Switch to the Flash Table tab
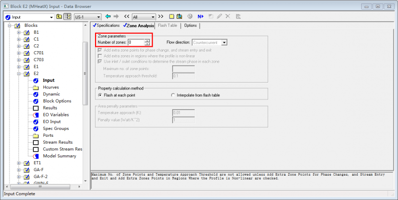Viewport: 398px width, 200px height. (x=168, y=25)
